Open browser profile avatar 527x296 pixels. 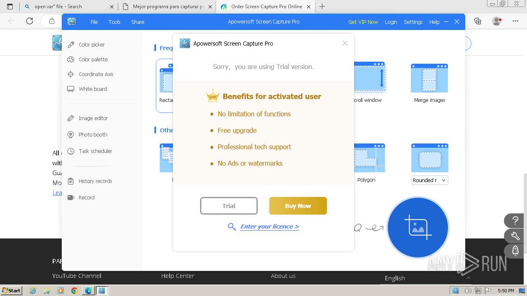pyautogui.click(x=497, y=21)
